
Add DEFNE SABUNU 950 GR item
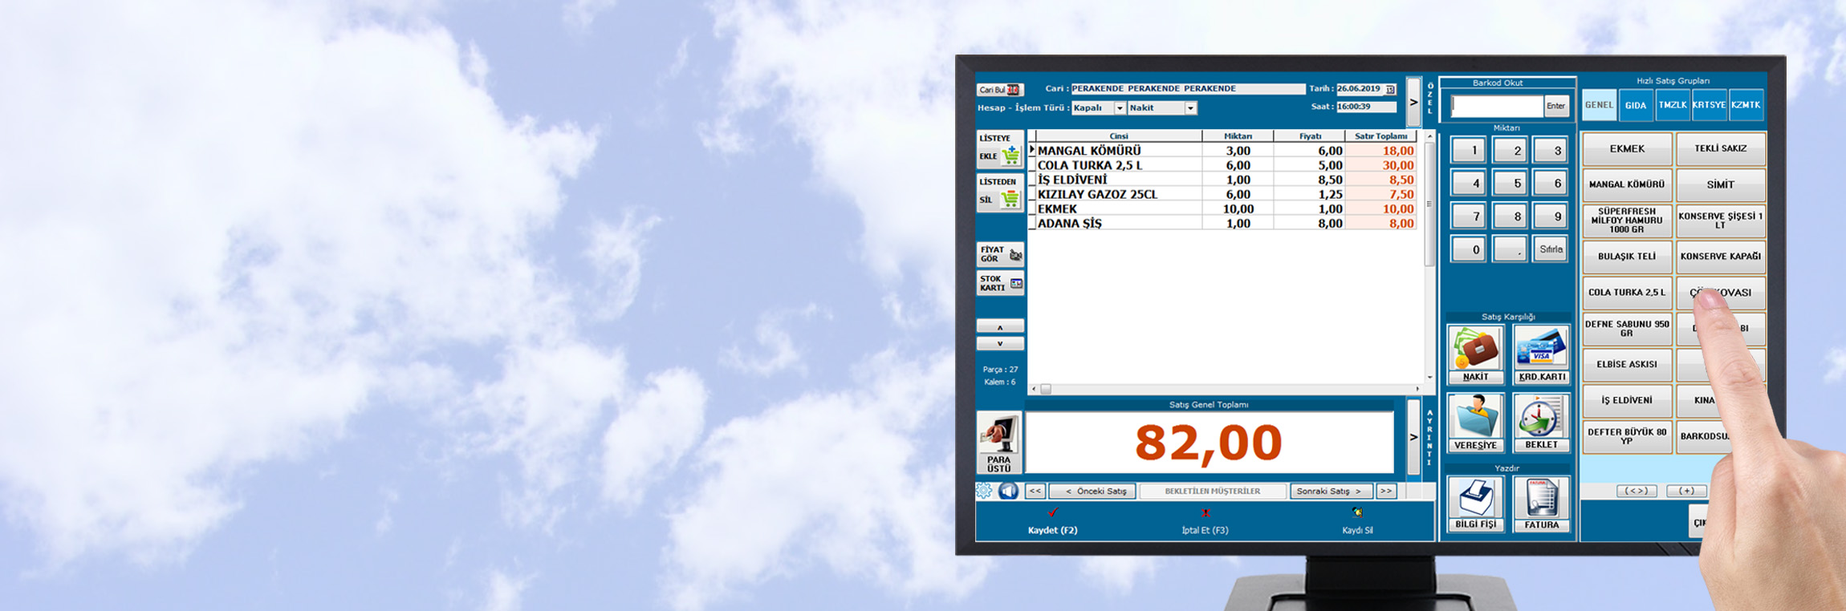1627,329
